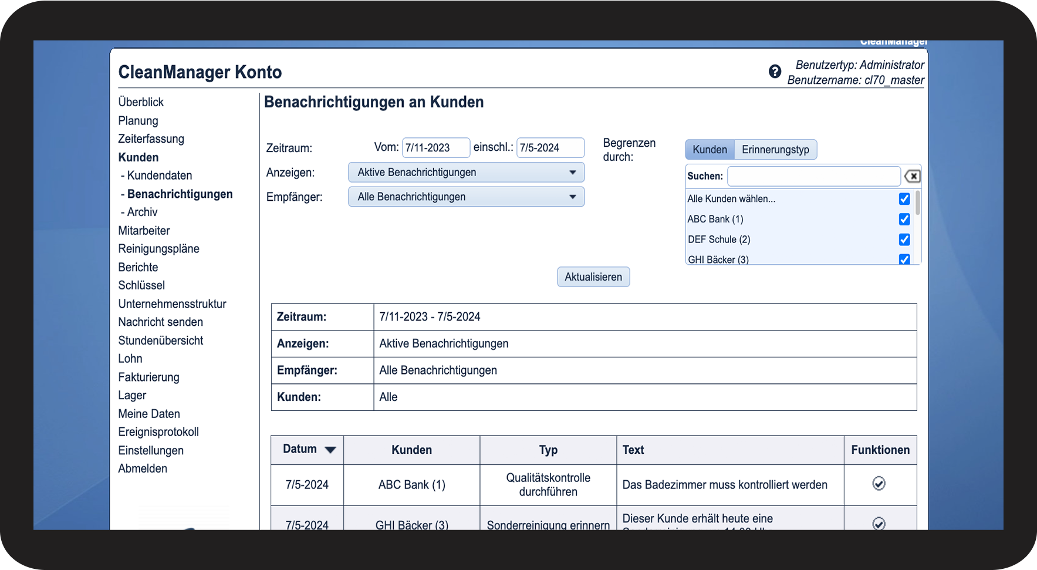Switch to the Erinnerungstyp tab
This screenshot has height=570, width=1037.
click(x=775, y=150)
